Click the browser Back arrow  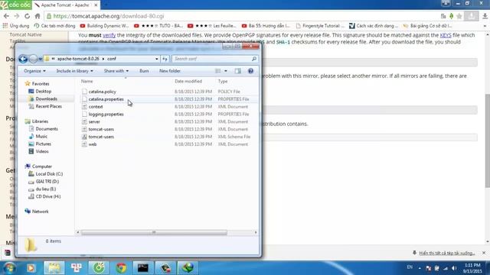click(7, 16)
